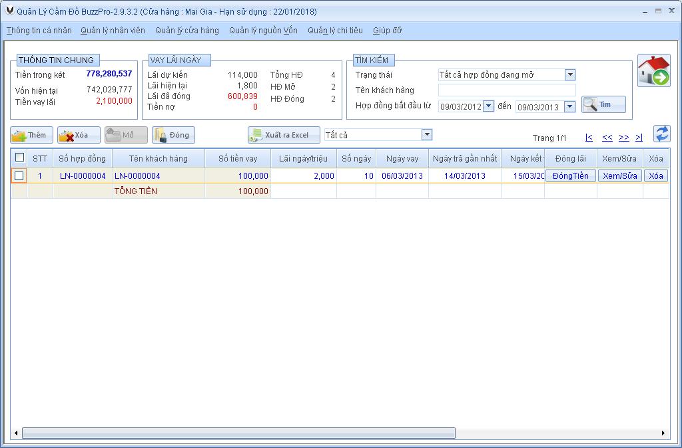
Task: Go to last page link >|
Action: (x=639, y=138)
